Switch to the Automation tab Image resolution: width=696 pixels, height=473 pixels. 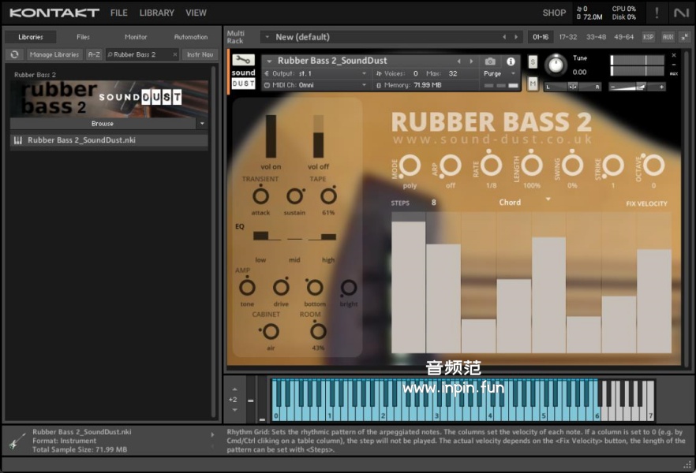tap(191, 37)
